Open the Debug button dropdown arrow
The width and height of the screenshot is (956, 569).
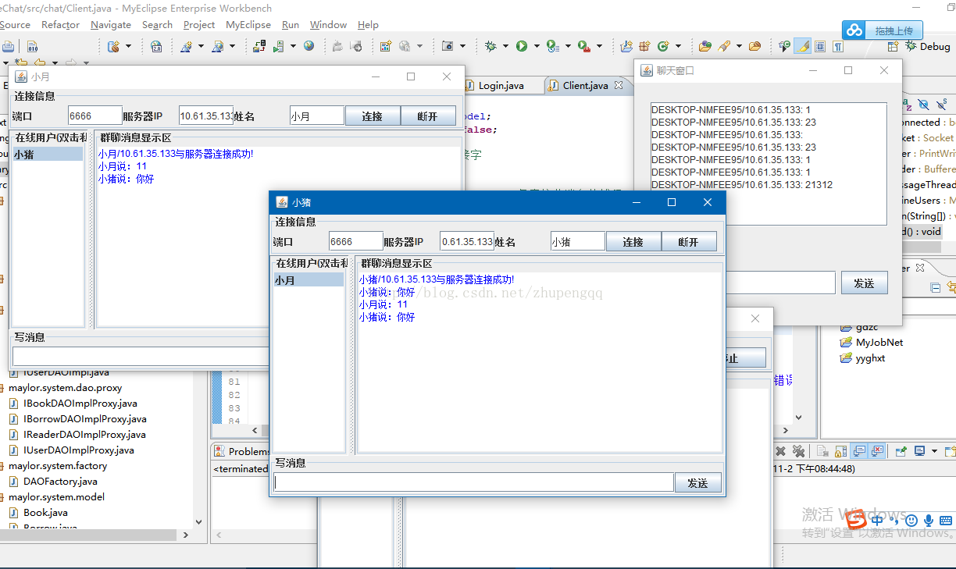pos(505,46)
